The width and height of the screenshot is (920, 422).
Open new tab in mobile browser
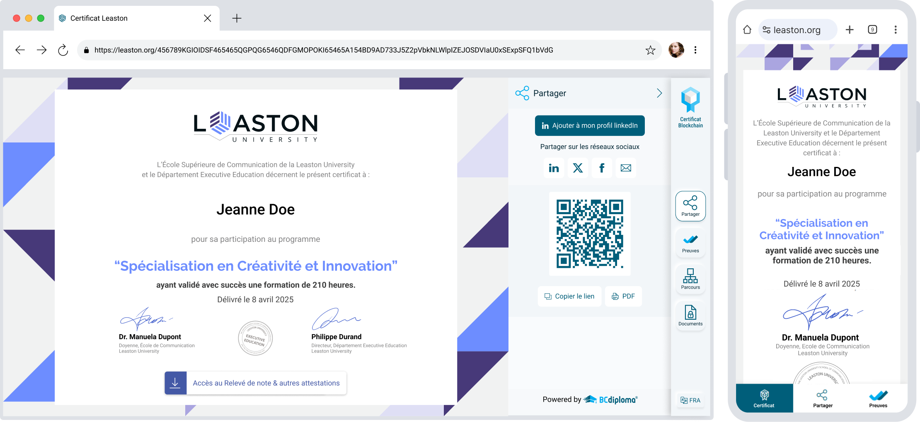coord(850,30)
